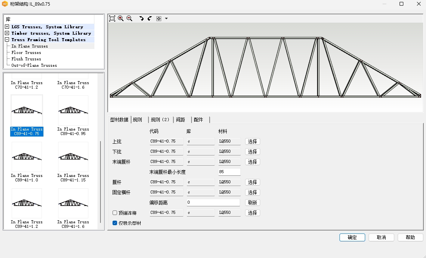Expand LGS Trusses, System Library node

[x=7, y=26]
